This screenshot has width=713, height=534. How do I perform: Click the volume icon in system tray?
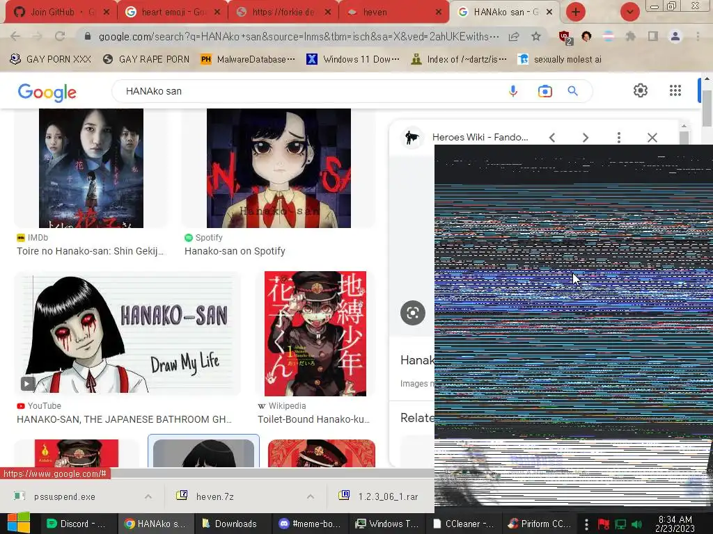point(636,524)
